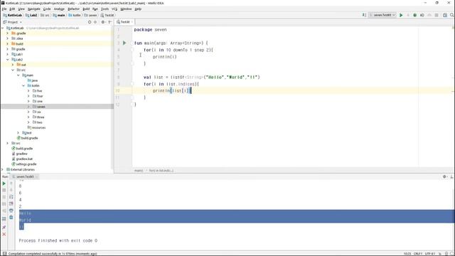The image size is (455, 256).
Task: Open the seven.TestKt run configuration dropdown
Action: click(x=382, y=15)
